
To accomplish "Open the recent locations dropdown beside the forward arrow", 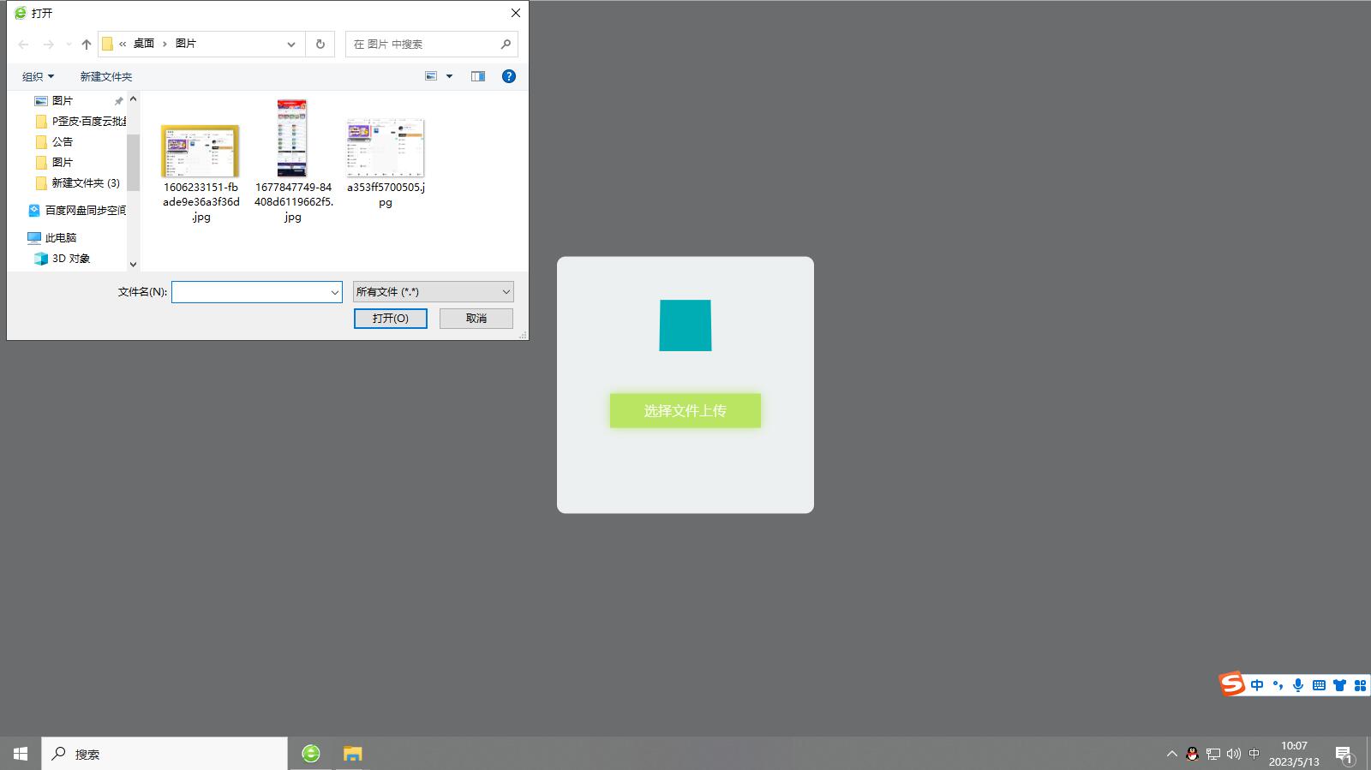I will (69, 45).
